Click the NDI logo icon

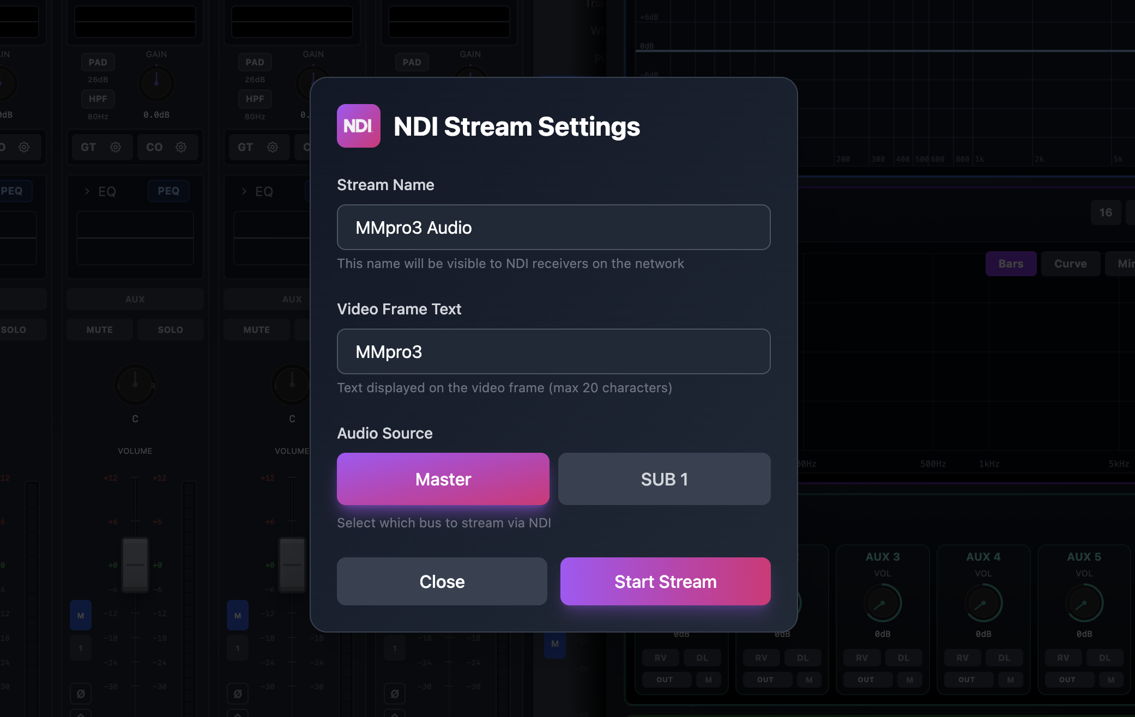point(358,126)
